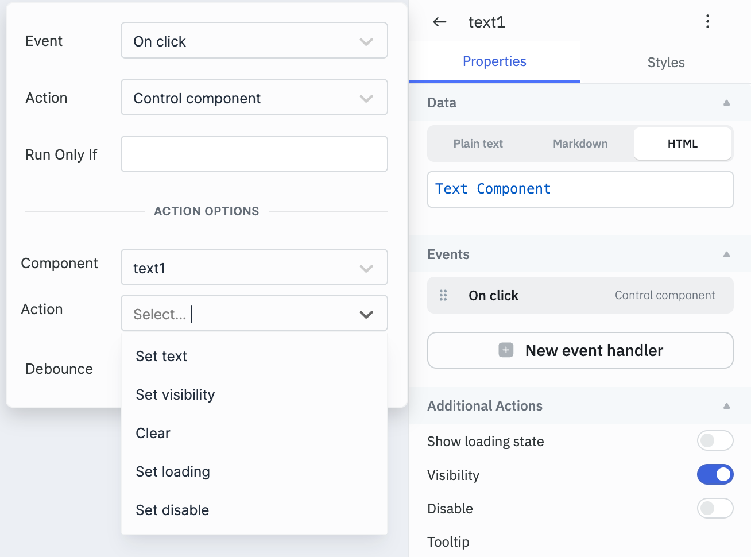Open the Component dropdown showing text1
This screenshot has width=751, height=557.
254,268
